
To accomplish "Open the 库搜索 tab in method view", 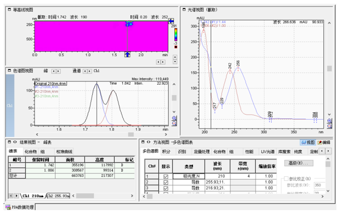I will click(284, 151).
